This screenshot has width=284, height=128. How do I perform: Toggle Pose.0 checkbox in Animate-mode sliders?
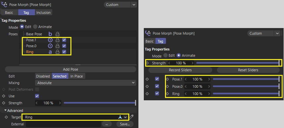[x=157, y=86]
